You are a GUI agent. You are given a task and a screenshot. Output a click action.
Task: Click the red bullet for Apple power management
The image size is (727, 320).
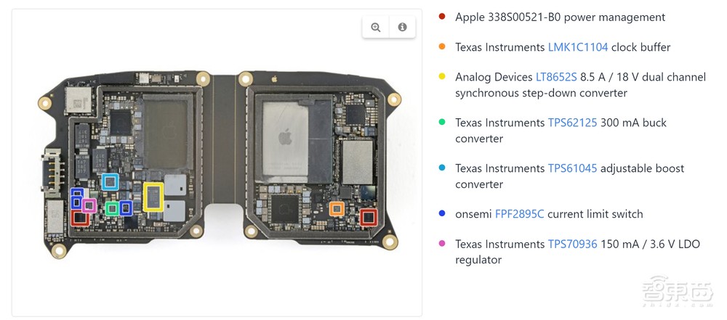442,17
